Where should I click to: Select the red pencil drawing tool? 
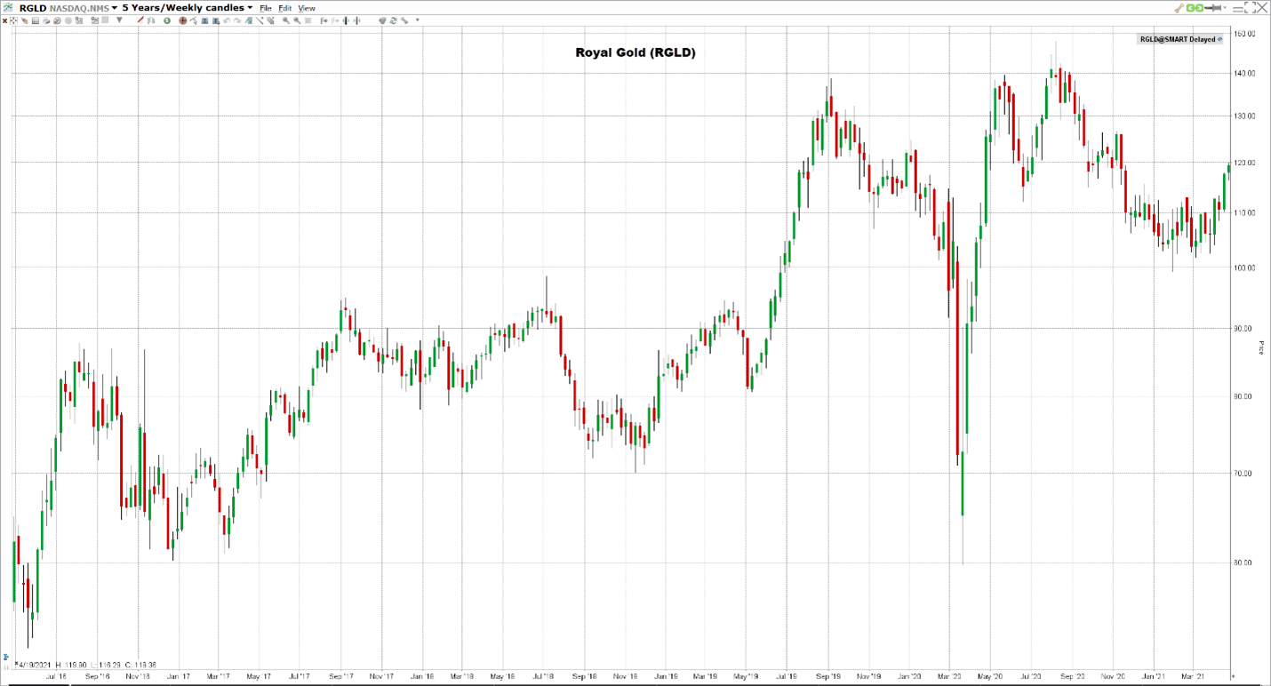click(x=140, y=20)
